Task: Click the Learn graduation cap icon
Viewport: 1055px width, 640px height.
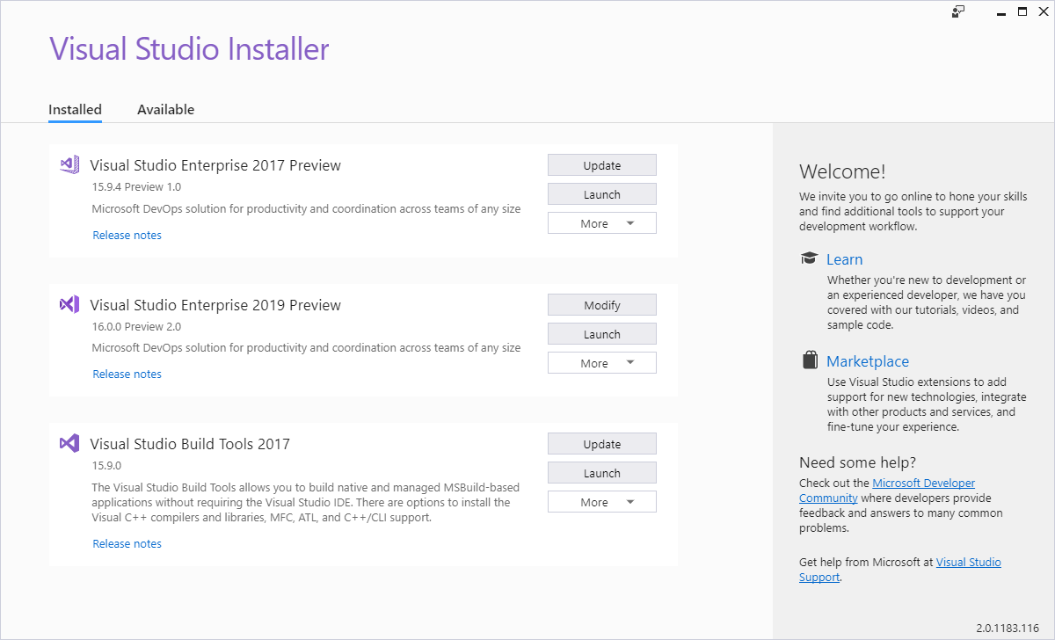Action: pyautogui.click(x=809, y=258)
